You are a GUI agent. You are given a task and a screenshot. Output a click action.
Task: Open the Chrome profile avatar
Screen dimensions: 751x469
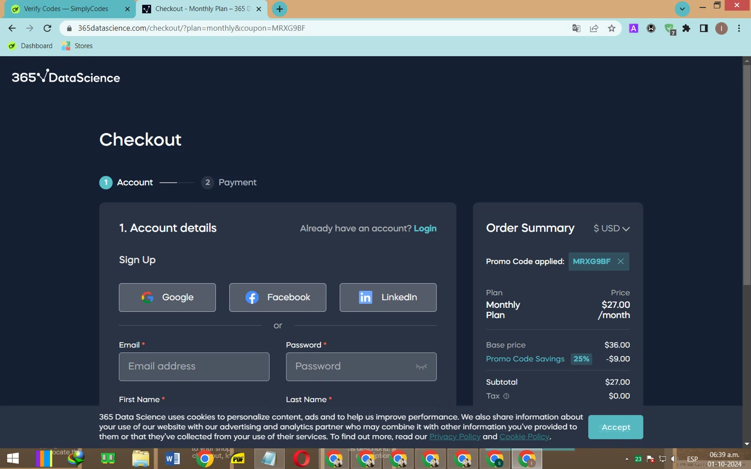(x=721, y=28)
